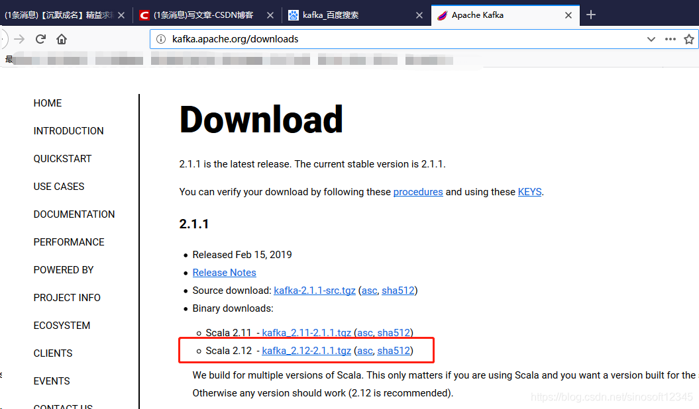Reload the page with the refresh icon
Screen dimensions: 699x409
click(40, 39)
